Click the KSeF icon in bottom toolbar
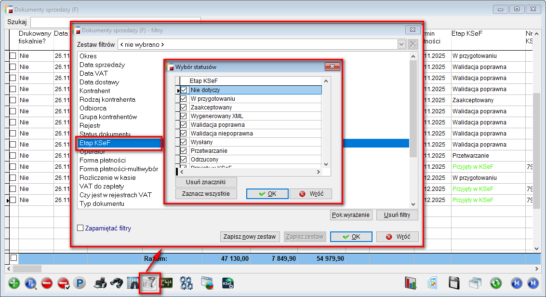The height and width of the screenshot is (297, 546). pos(228,283)
